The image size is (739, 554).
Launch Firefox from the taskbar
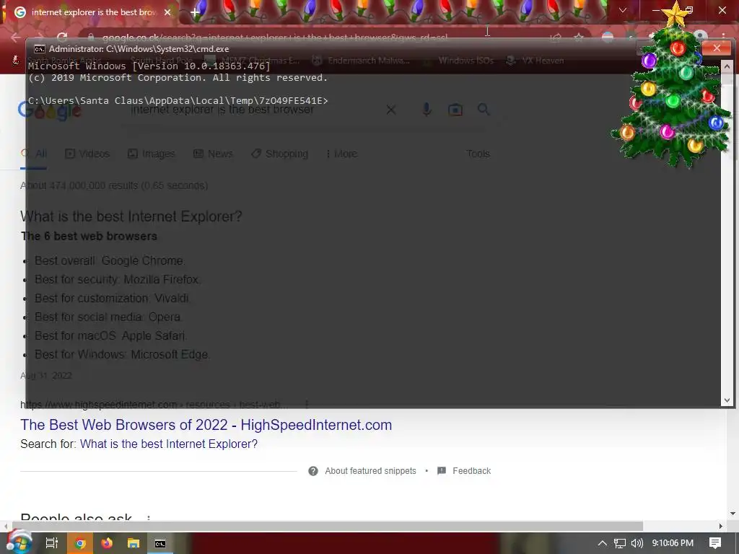[x=107, y=543]
